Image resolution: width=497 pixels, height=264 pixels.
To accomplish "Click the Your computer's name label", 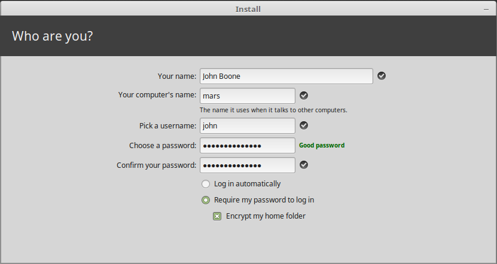I will [157, 95].
